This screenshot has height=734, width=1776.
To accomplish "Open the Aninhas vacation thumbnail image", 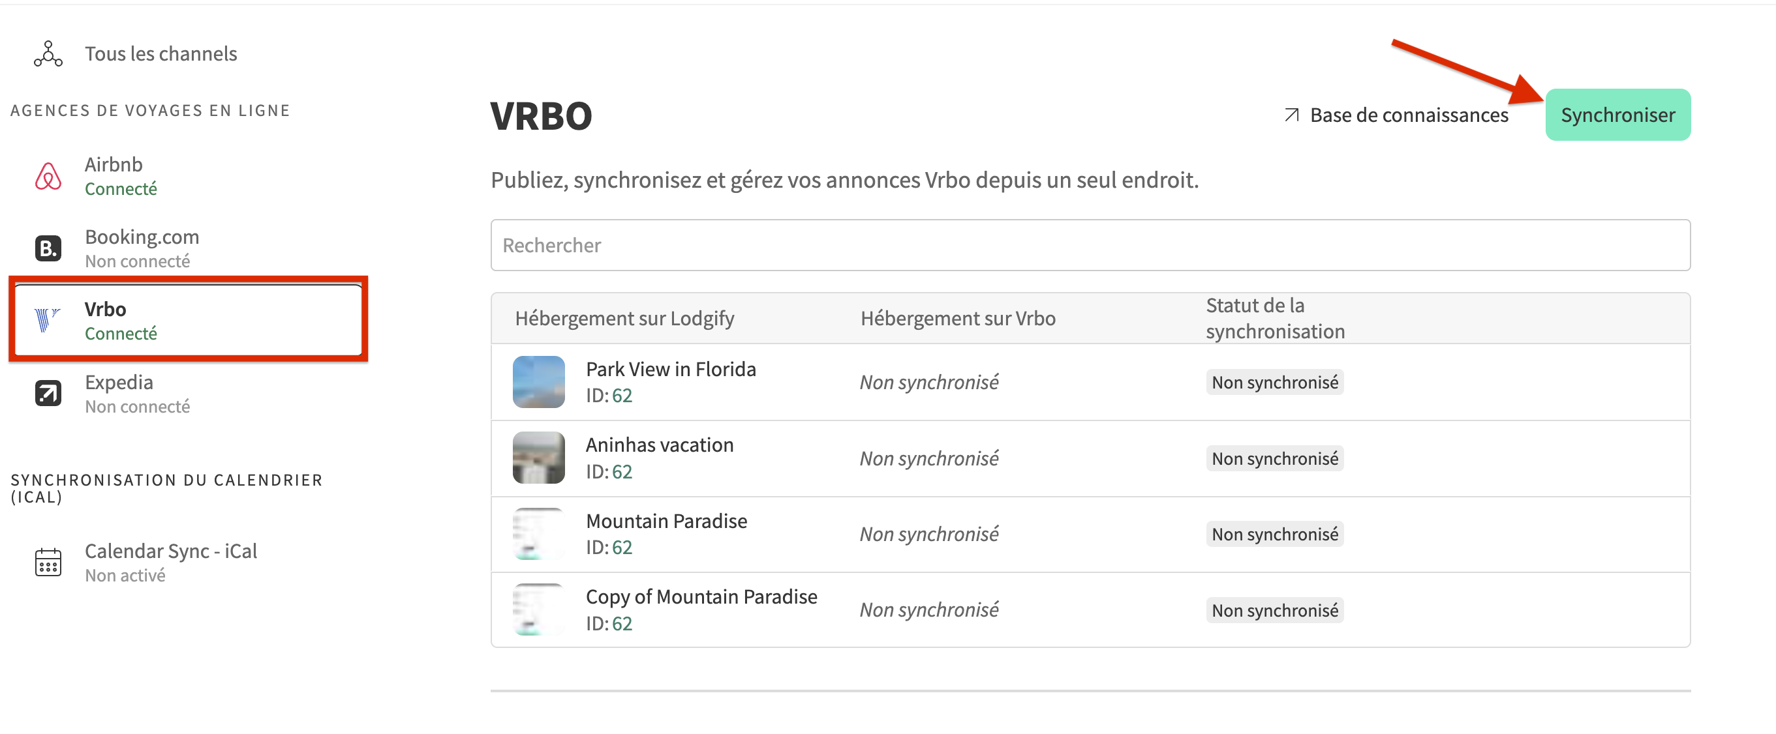I will [x=538, y=458].
